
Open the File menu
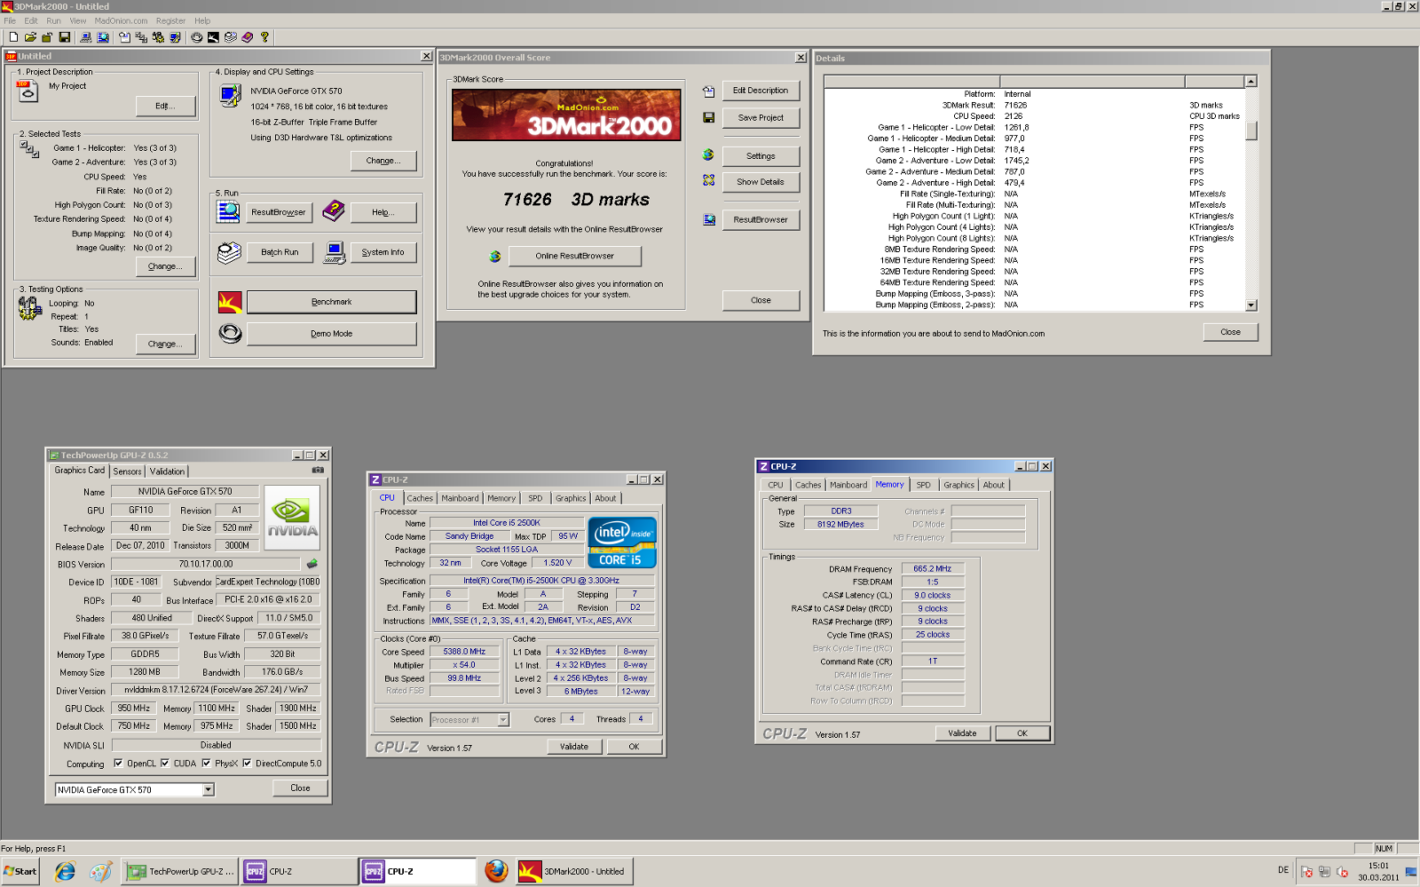point(10,20)
